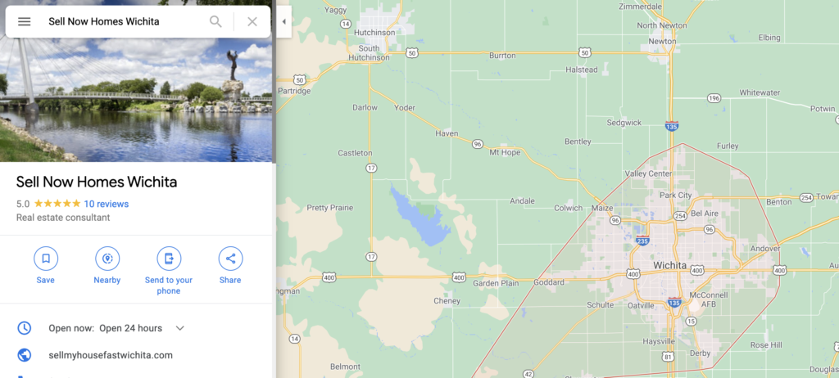Click the search magnifier icon
Viewport: 839px width, 378px height.
coord(215,21)
